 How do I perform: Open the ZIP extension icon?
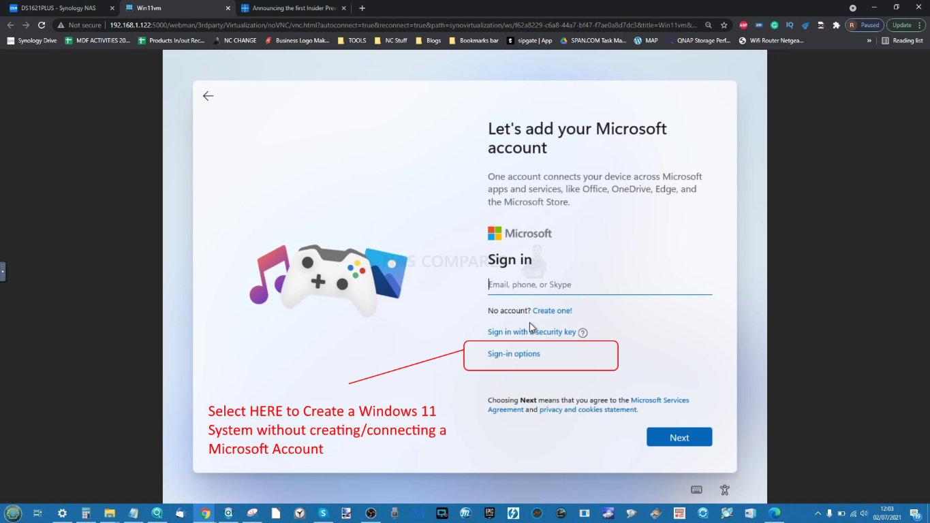pos(759,25)
